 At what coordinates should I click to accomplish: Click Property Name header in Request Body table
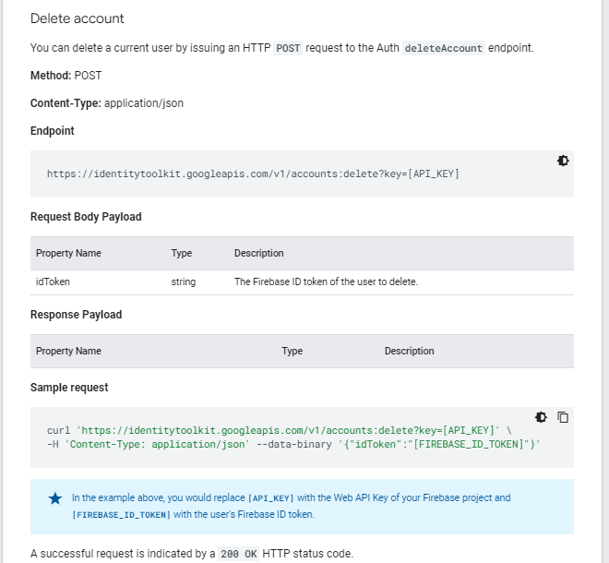68,253
